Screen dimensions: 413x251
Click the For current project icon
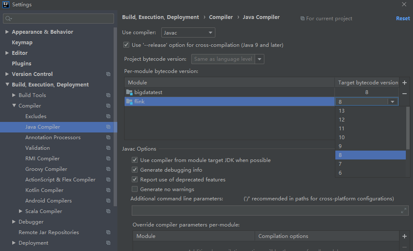click(x=303, y=19)
